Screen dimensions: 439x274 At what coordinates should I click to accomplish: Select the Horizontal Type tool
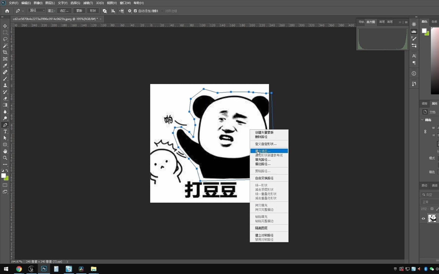[x=5, y=131]
